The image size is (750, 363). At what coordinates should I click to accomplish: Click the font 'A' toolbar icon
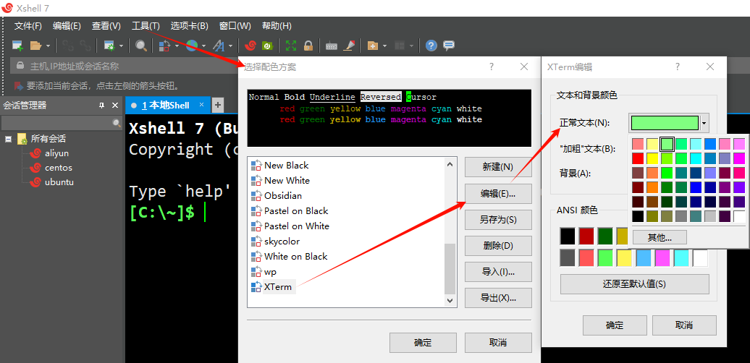[219, 46]
